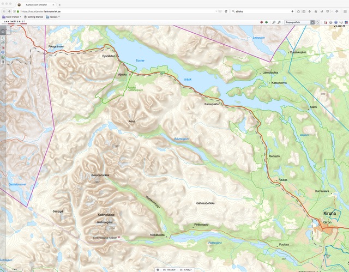349x272 pixels.
Task: Open the Firefox hamburger menu
Action: [345, 11]
